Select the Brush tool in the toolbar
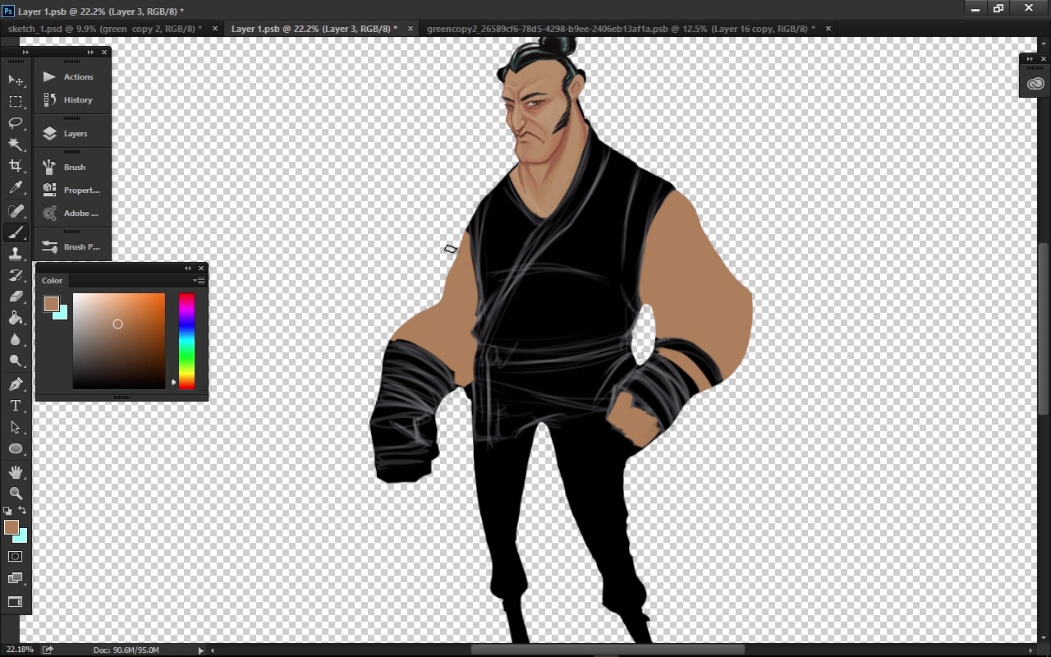 [16, 232]
